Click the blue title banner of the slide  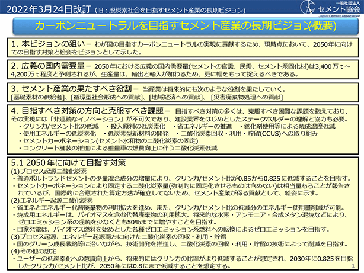click(181, 26)
